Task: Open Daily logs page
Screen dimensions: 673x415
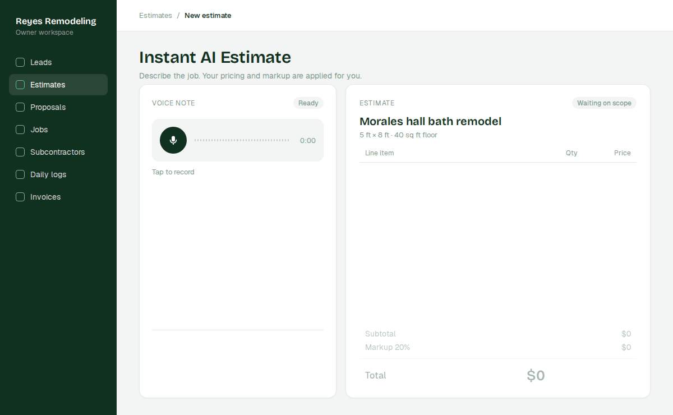Action: click(x=58, y=174)
